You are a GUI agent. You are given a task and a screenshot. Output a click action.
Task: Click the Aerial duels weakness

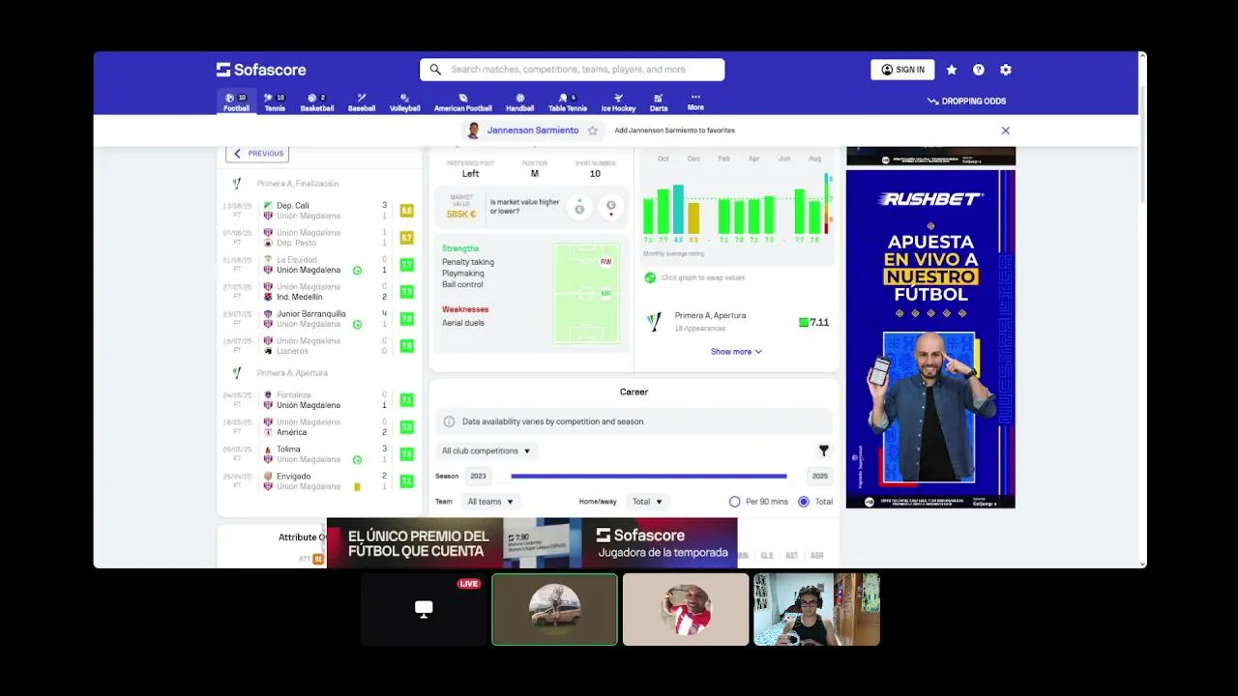(x=463, y=323)
